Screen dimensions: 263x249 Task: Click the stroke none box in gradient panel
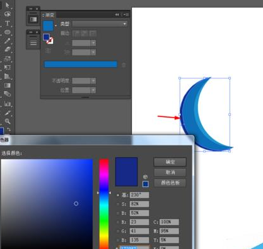(50, 40)
